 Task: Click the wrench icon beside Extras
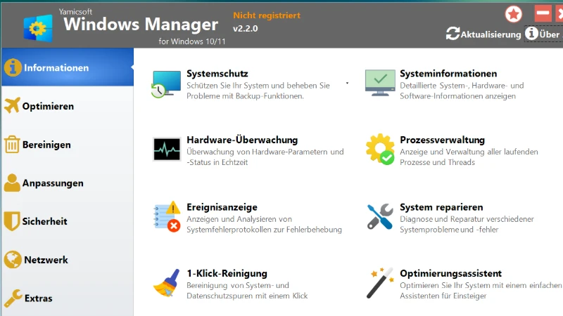(x=13, y=298)
